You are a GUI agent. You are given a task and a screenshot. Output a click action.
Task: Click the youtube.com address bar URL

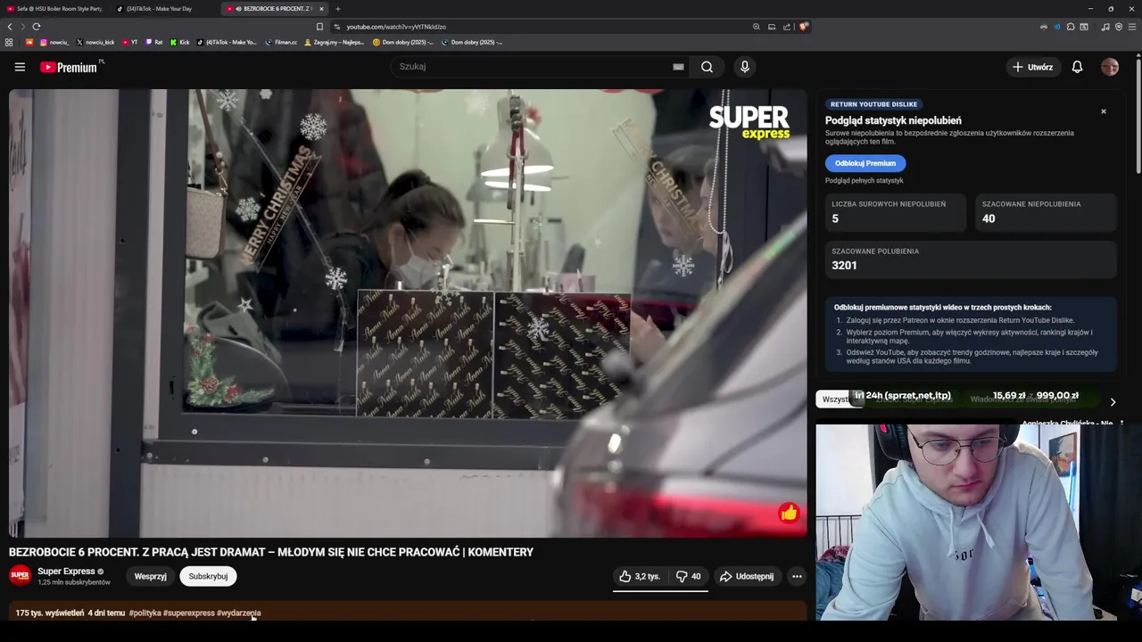396,27
